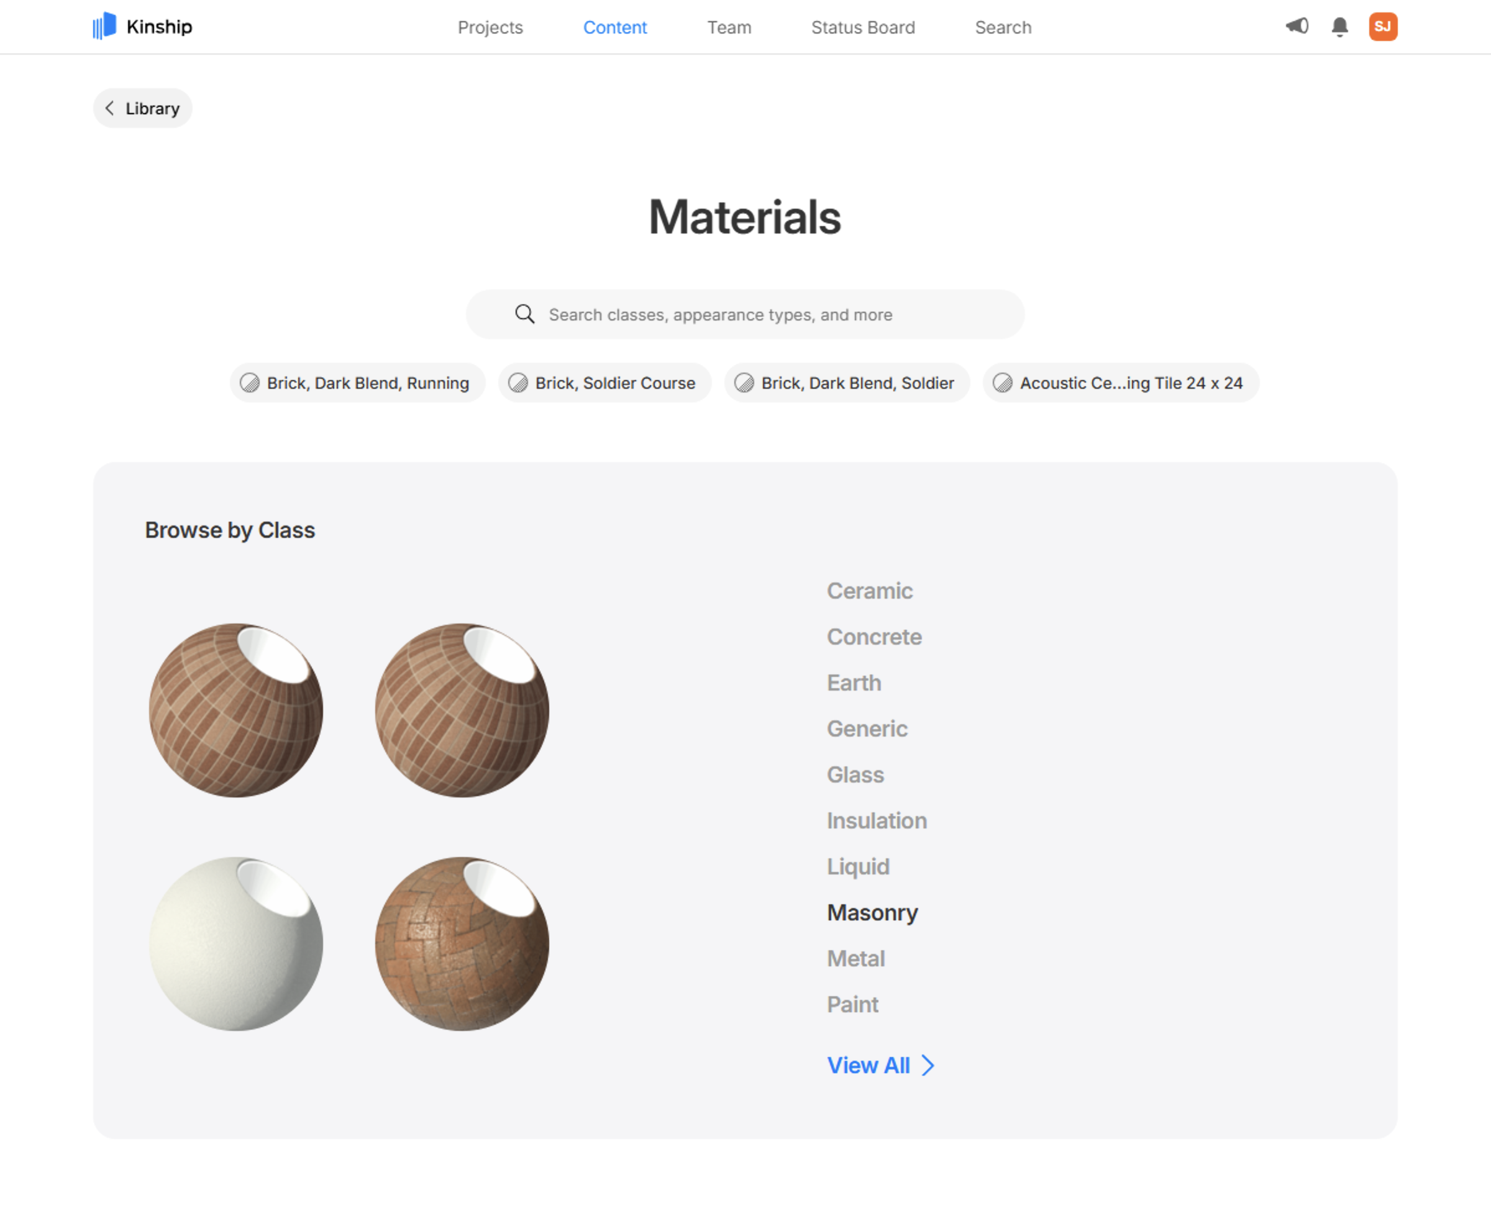Select the Content navigation tab

(x=615, y=27)
